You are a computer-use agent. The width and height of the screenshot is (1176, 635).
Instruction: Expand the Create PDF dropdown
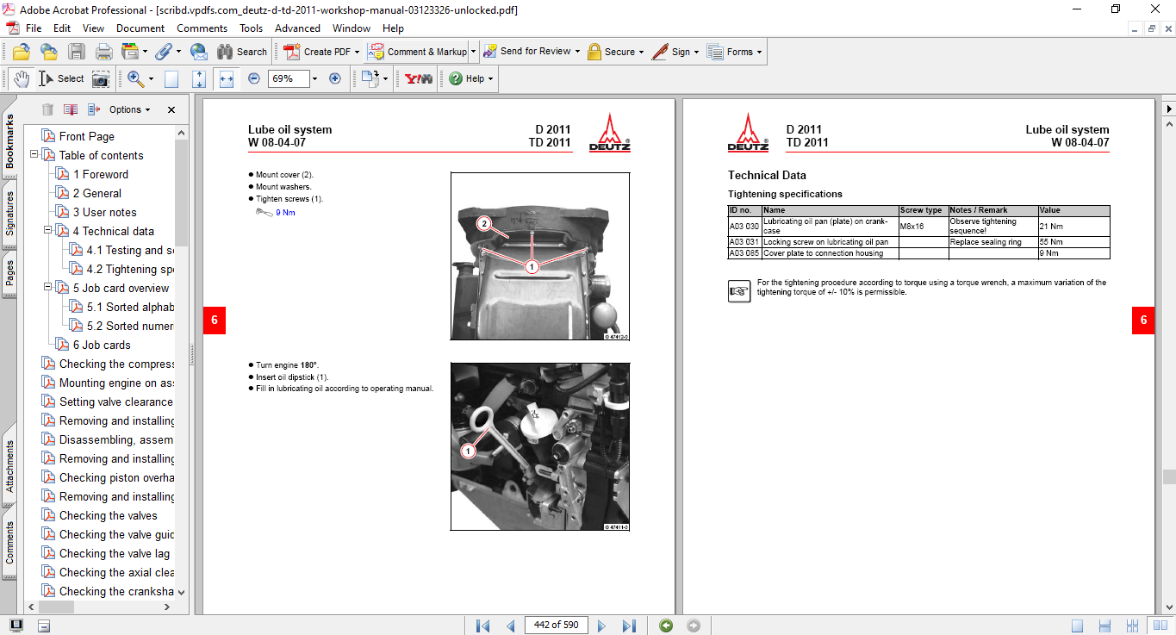358,52
